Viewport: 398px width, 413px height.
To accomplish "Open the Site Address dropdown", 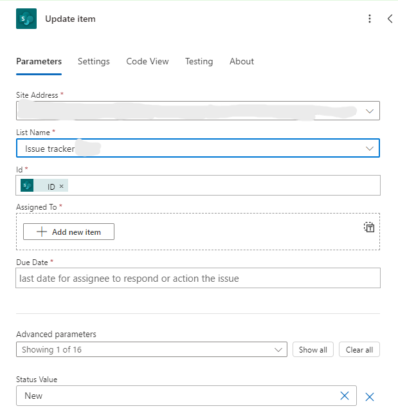I will [370, 111].
